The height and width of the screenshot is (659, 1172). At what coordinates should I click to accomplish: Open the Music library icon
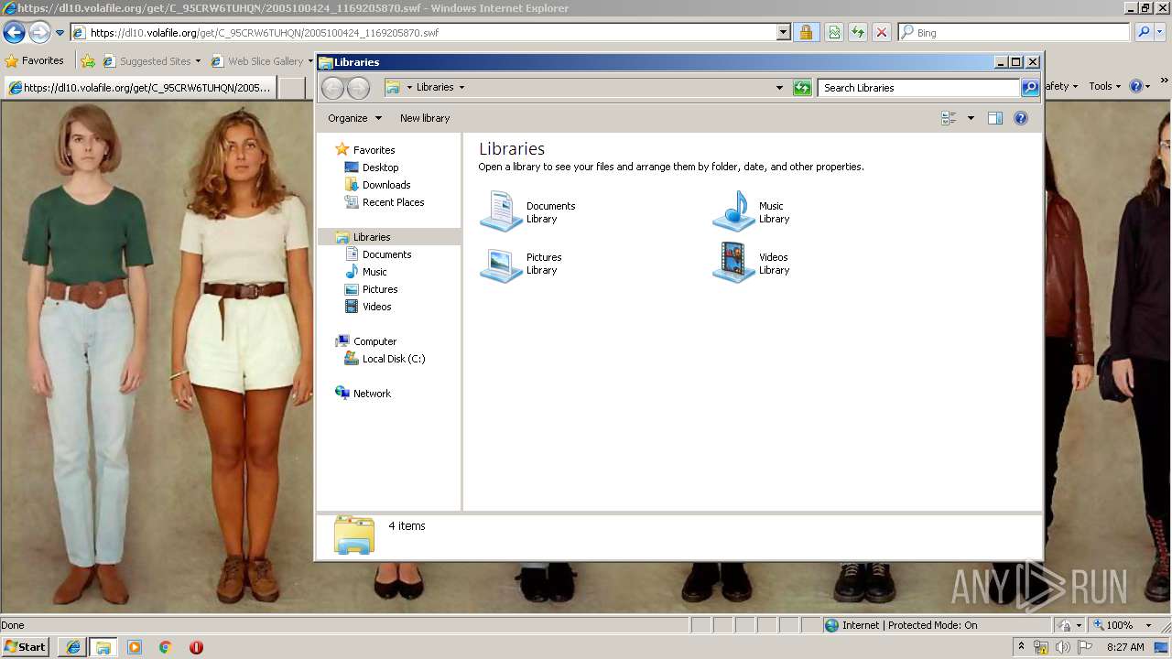(733, 211)
